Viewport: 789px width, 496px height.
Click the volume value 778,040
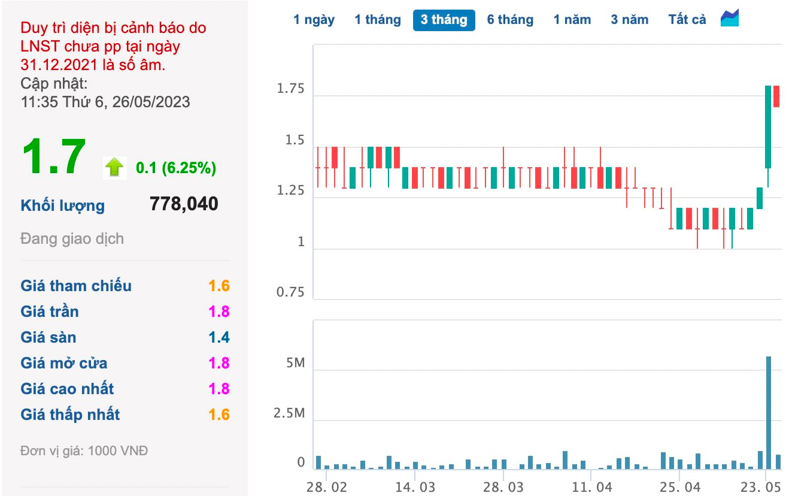click(184, 204)
